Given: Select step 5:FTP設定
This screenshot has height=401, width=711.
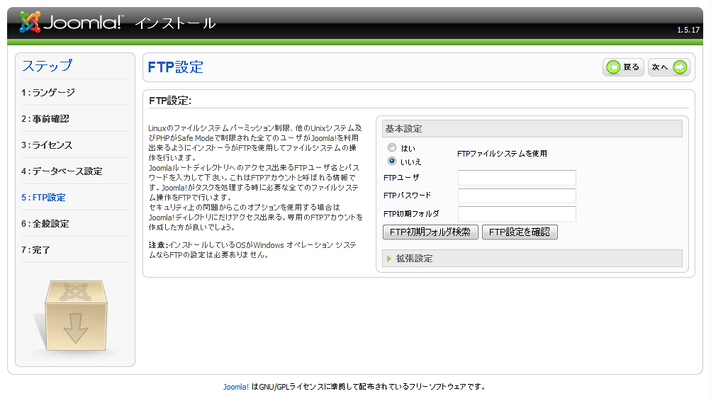Looking at the screenshot, I should [43, 198].
